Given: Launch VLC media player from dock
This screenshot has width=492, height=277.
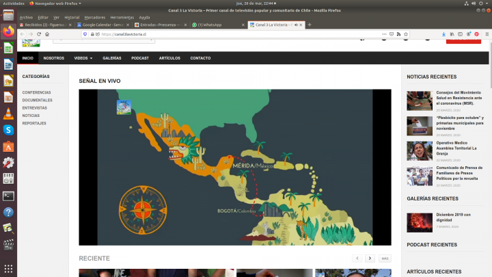Looking at the screenshot, I should click(x=8, y=114).
